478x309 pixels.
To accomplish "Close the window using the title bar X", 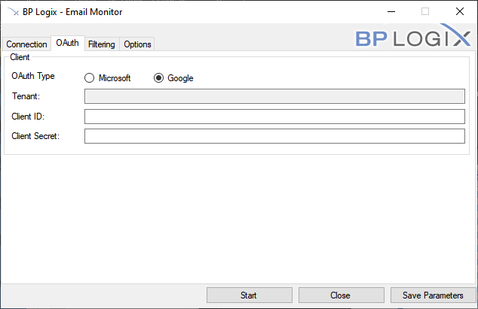I will point(459,12).
